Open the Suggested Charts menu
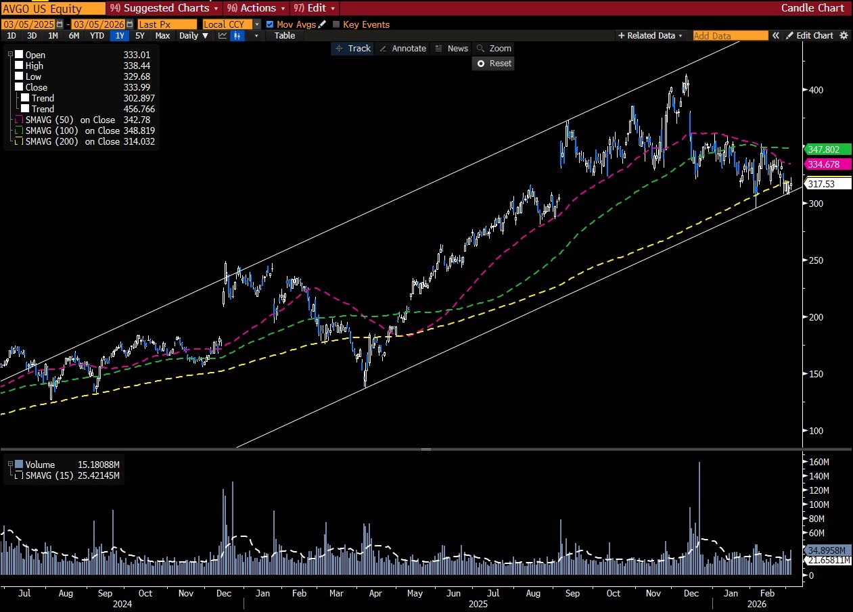The width and height of the screenshot is (853, 612). (x=164, y=8)
